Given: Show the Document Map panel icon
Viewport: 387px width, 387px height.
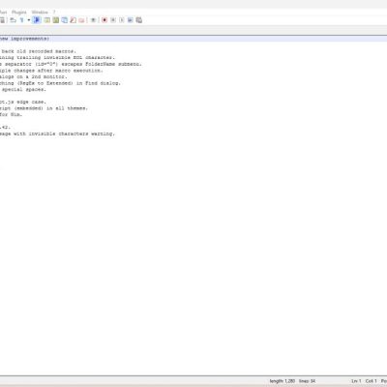Looking at the screenshot, I should pyautogui.click(x=56, y=20).
